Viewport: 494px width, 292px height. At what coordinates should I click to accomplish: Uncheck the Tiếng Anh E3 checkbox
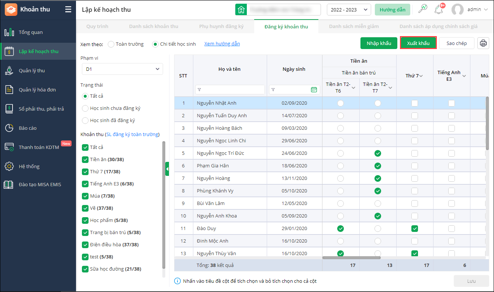pyautogui.click(x=85, y=184)
